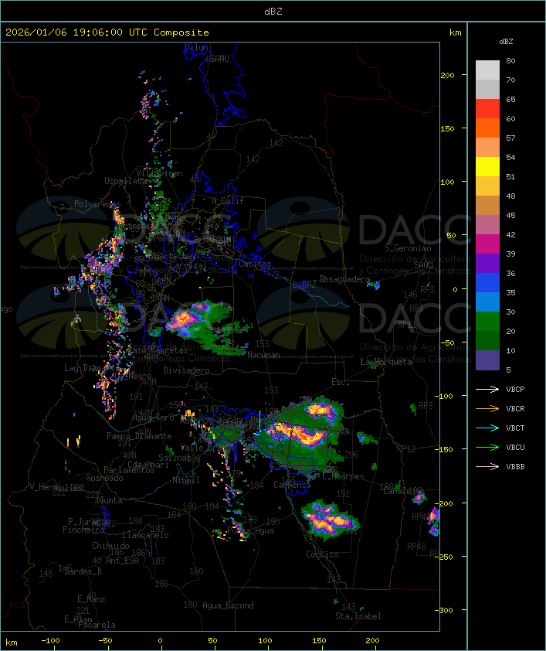Choose the slate purple 5–10 dBZ swatch
546x651 pixels.
pos(487,360)
